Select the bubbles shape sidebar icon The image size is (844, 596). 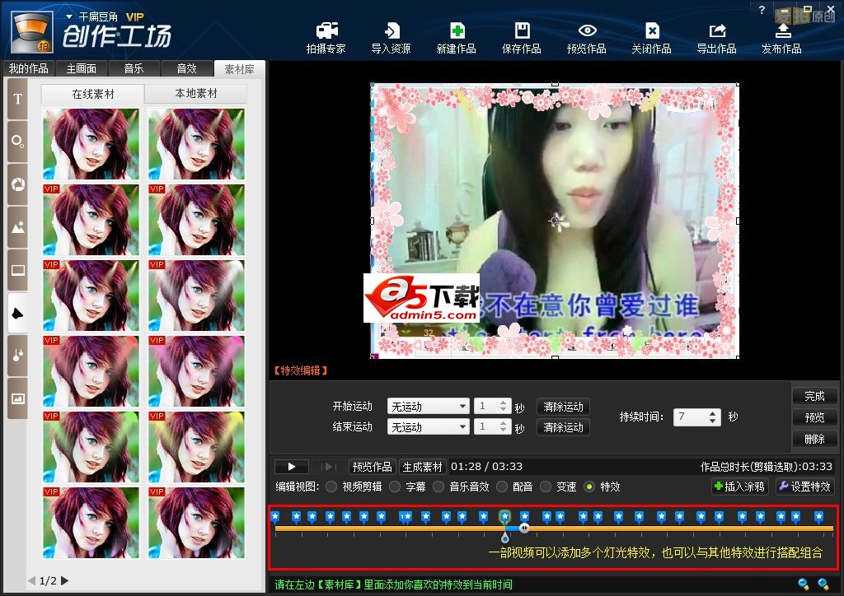tap(18, 142)
